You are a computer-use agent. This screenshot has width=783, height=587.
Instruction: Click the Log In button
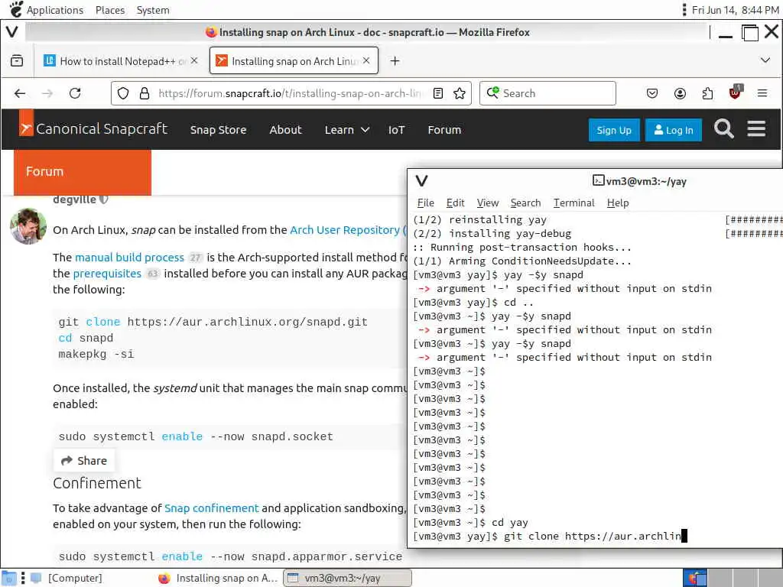(x=673, y=130)
